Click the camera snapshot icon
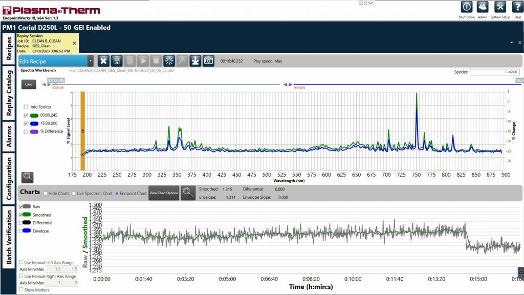This screenshot has width=524, height=295. pos(208,60)
